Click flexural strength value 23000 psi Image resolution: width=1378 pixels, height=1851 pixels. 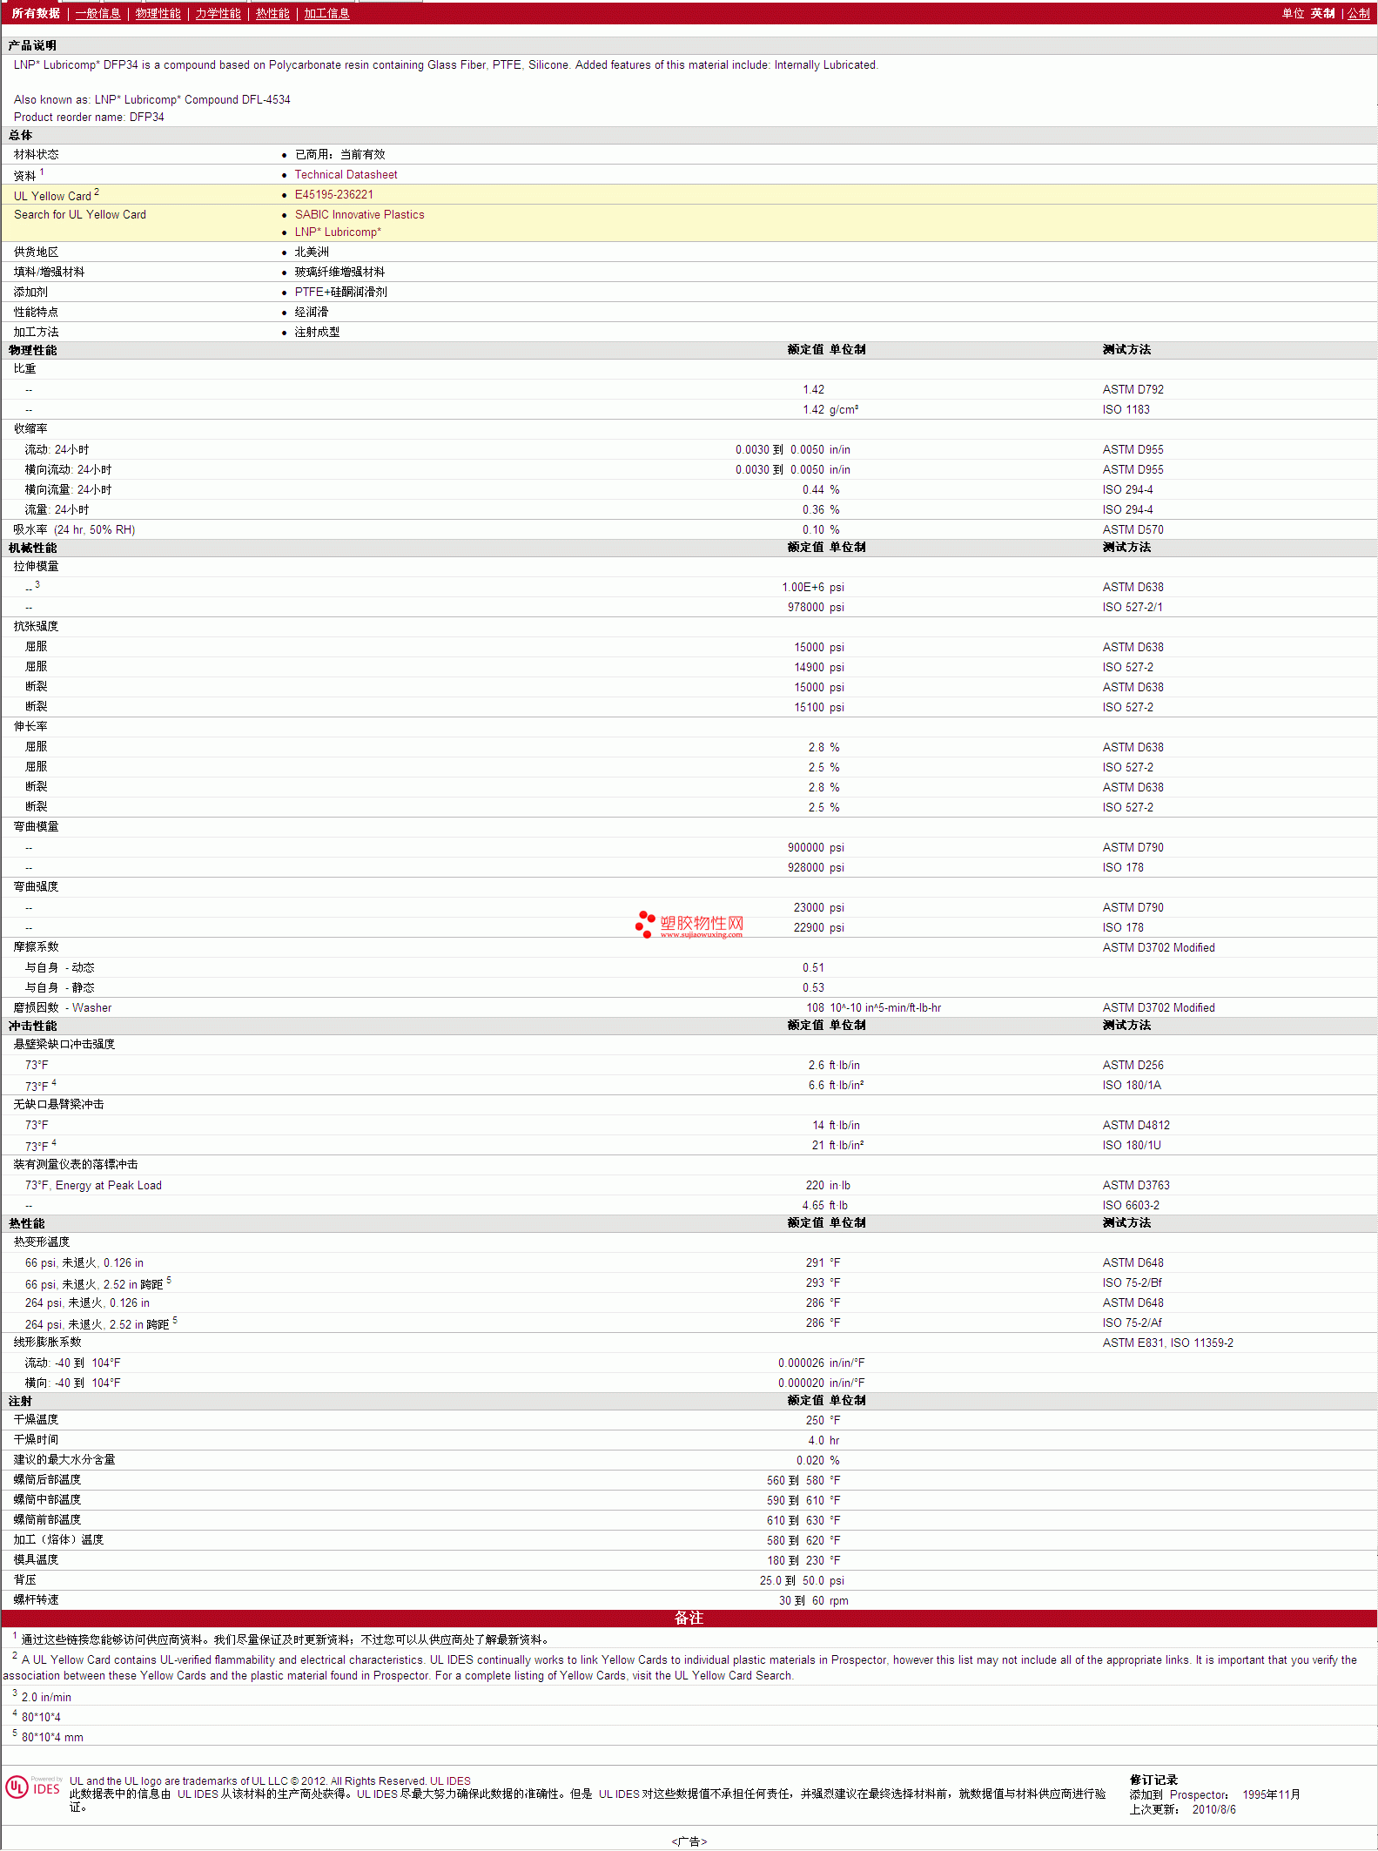[x=818, y=907]
